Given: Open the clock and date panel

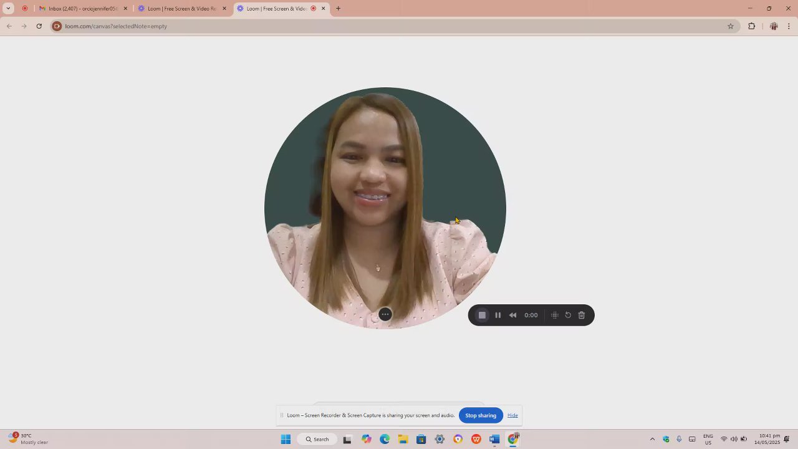Looking at the screenshot, I should pos(767,439).
